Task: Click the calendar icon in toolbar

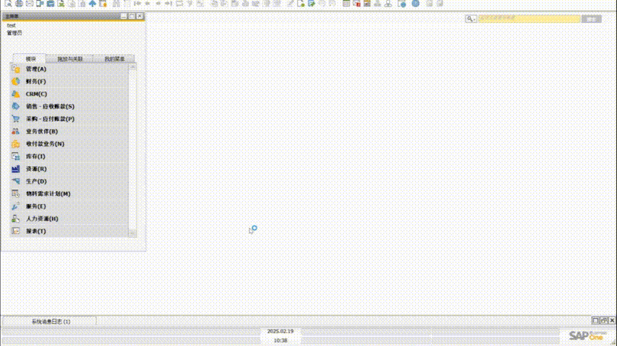Action: coord(346,4)
